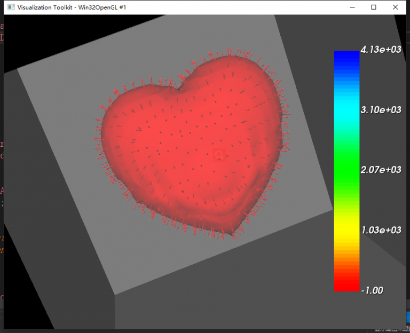
Task: Click the yellow band of the color bar
Action: click(346, 229)
